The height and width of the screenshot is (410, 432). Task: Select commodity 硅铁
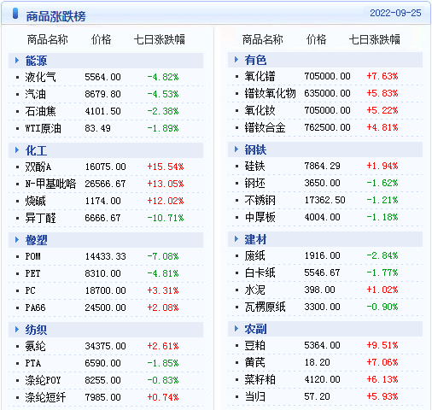click(254, 166)
